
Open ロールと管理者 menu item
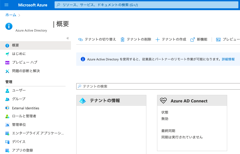click(35, 116)
